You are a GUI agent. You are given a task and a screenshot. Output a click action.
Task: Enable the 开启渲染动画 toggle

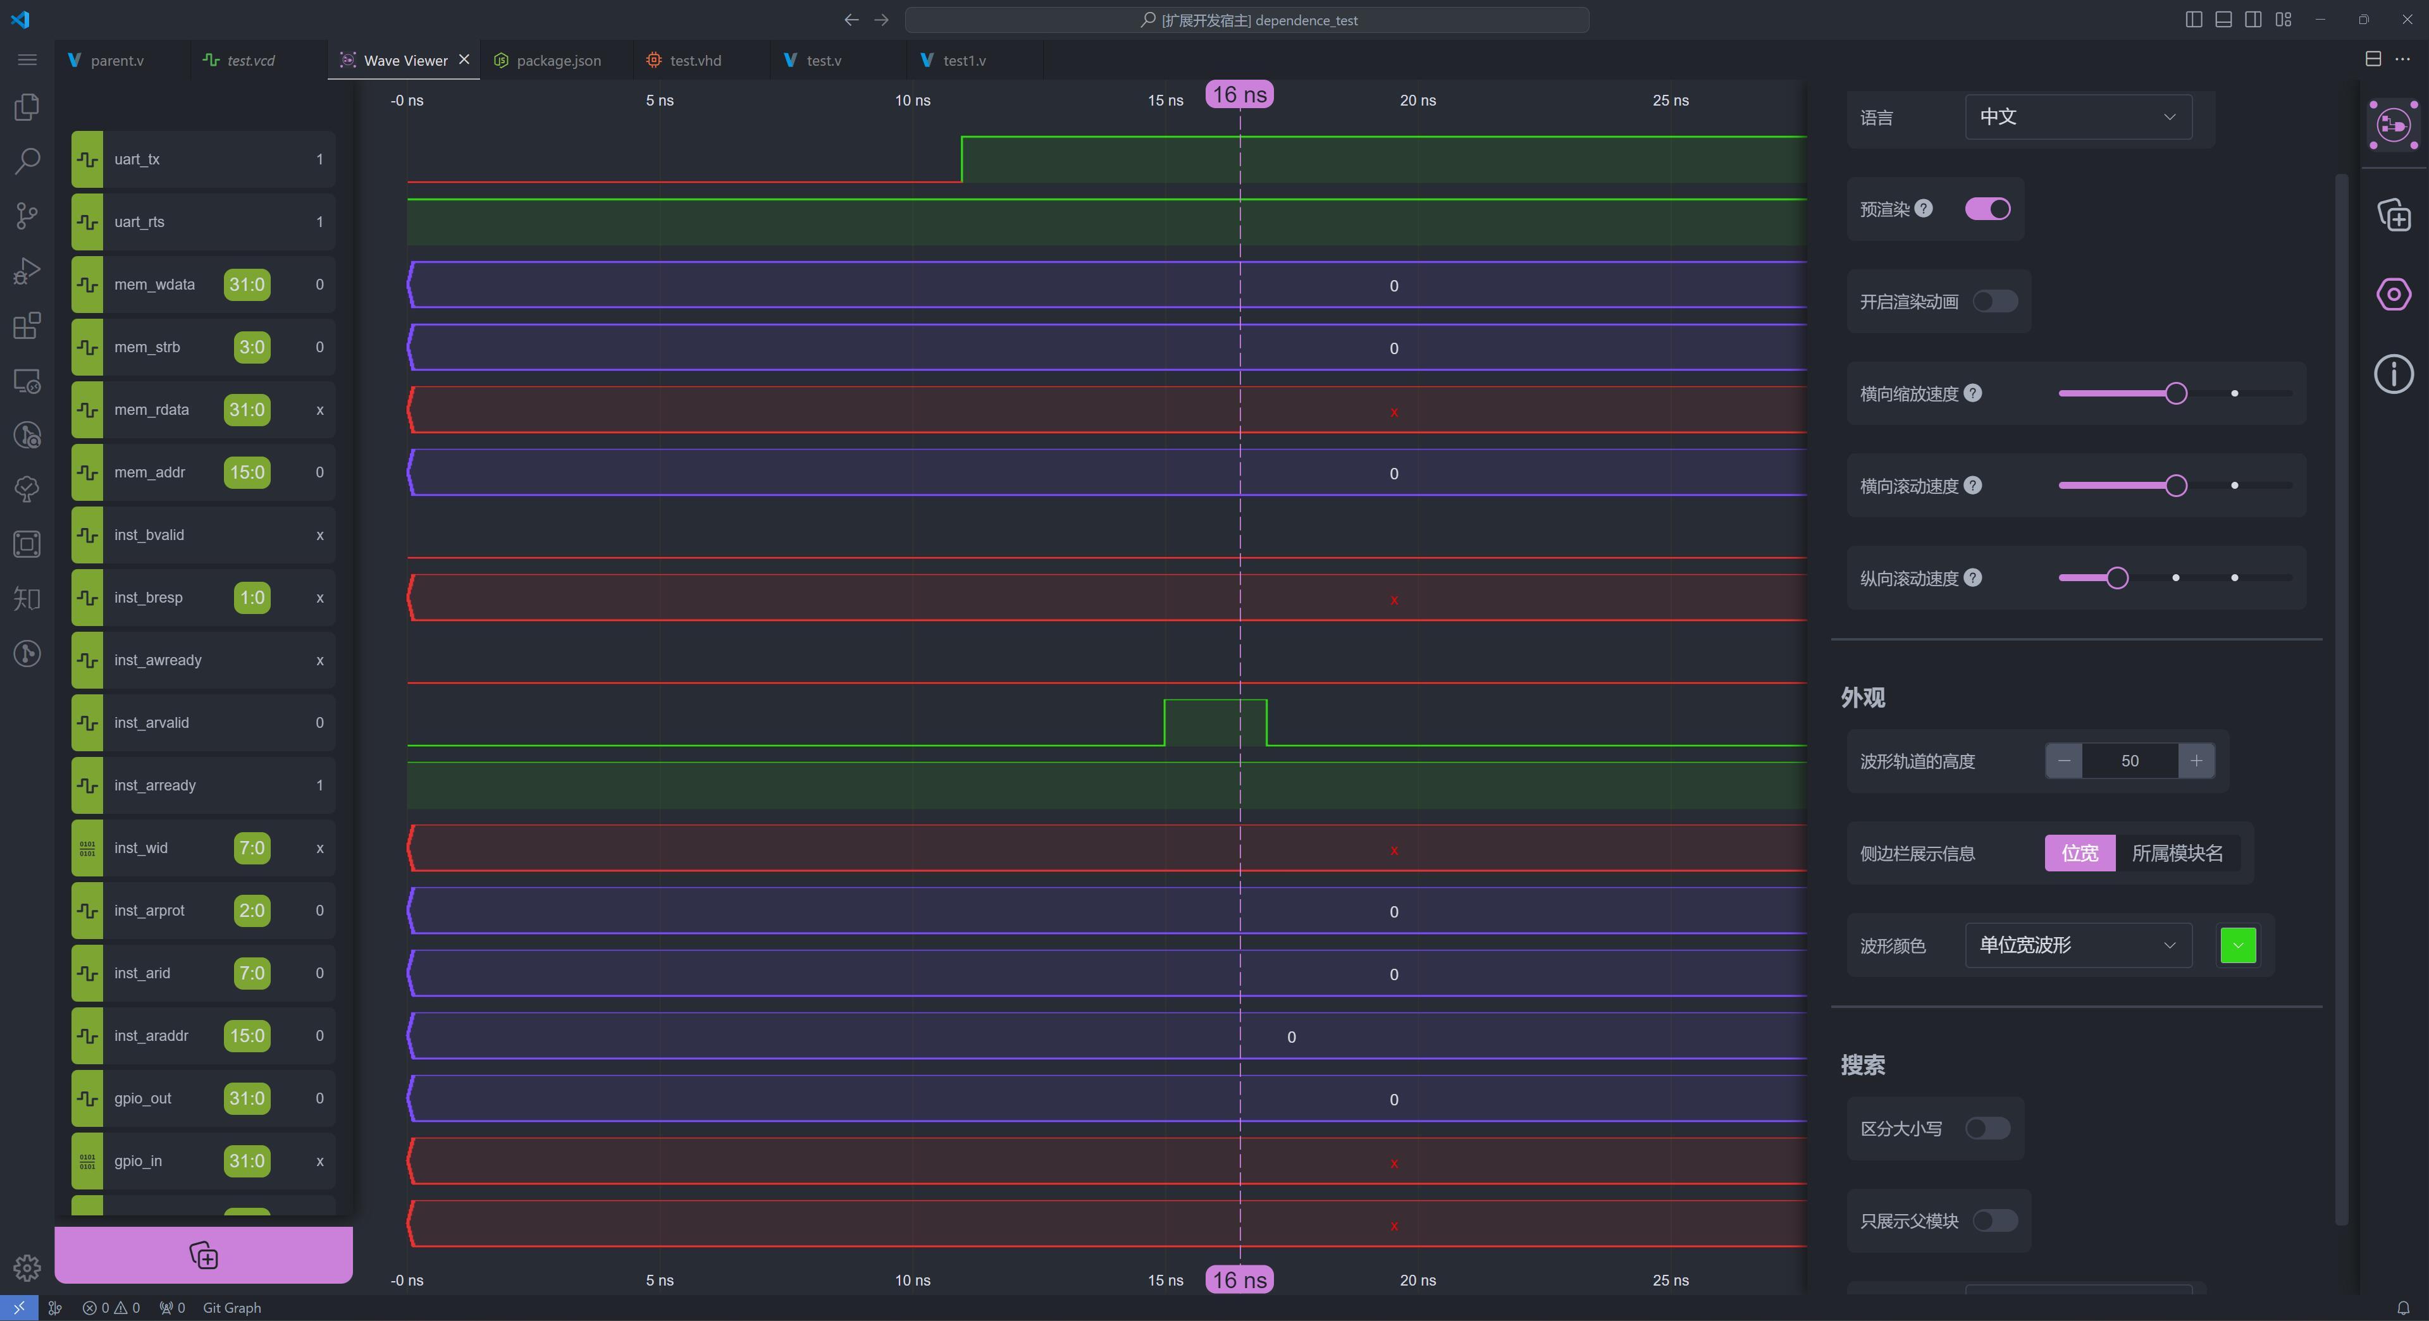point(1994,302)
